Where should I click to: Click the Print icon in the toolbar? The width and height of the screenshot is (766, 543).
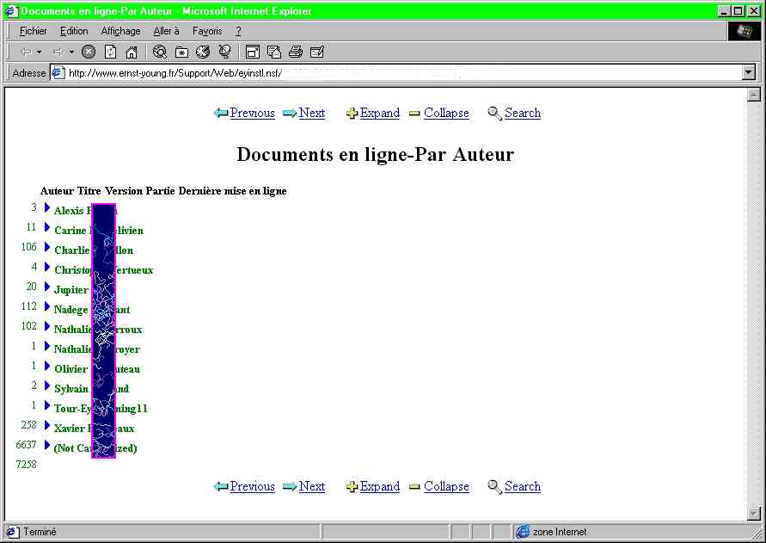pyautogui.click(x=296, y=52)
